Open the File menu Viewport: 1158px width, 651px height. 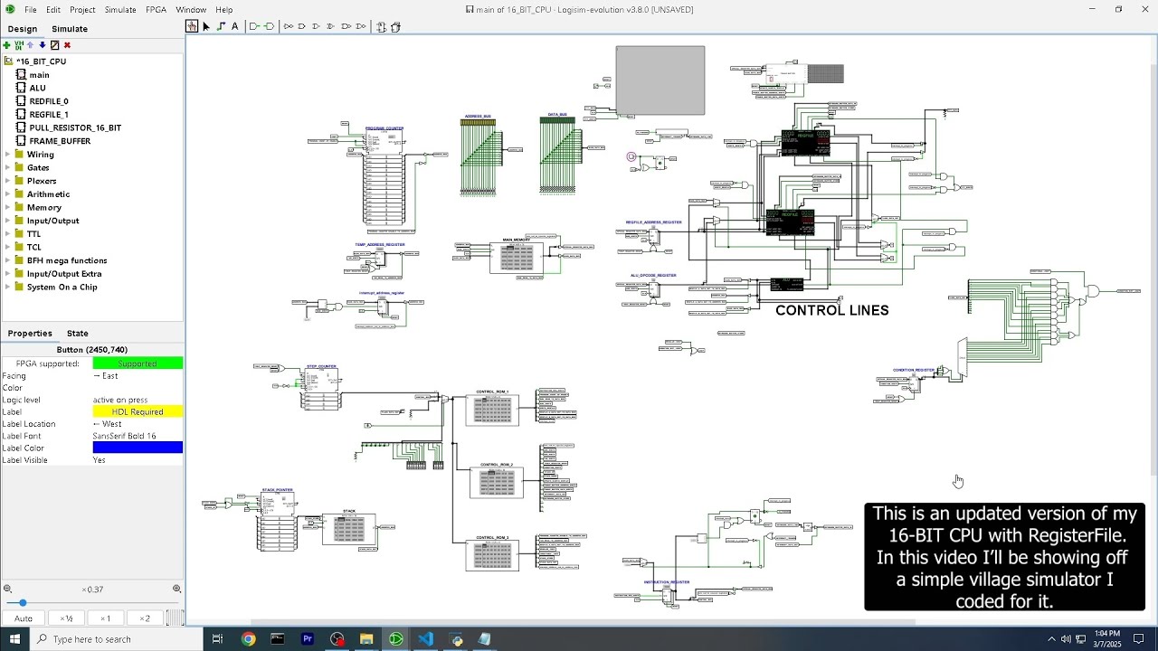[30, 10]
